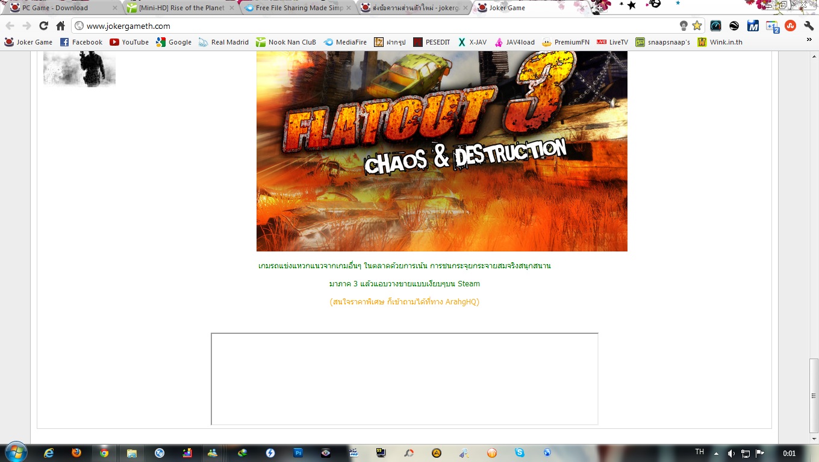Screen dimensions: 819x462
Task: Close the Free File Sharing tab
Action: [349, 8]
